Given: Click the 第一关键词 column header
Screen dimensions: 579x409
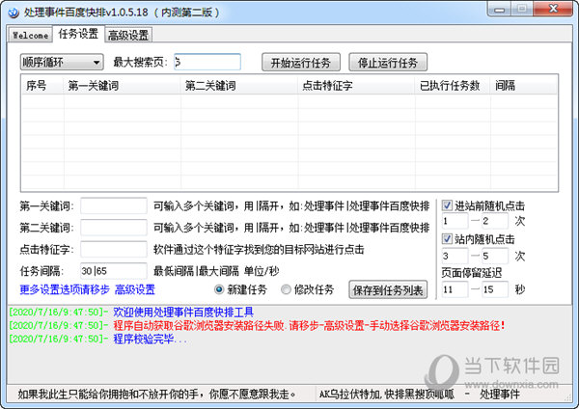Looking at the screenshot, I should (x=123, y=86).
